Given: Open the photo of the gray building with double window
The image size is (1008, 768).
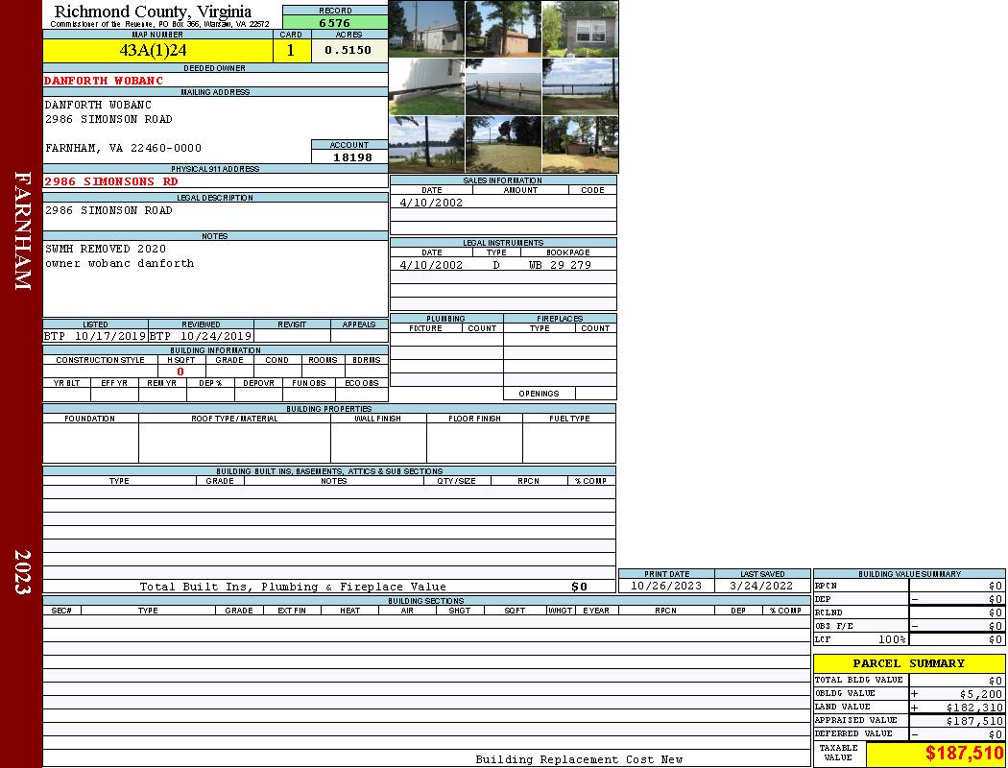Looking at the screenshot, I should 580,29.
